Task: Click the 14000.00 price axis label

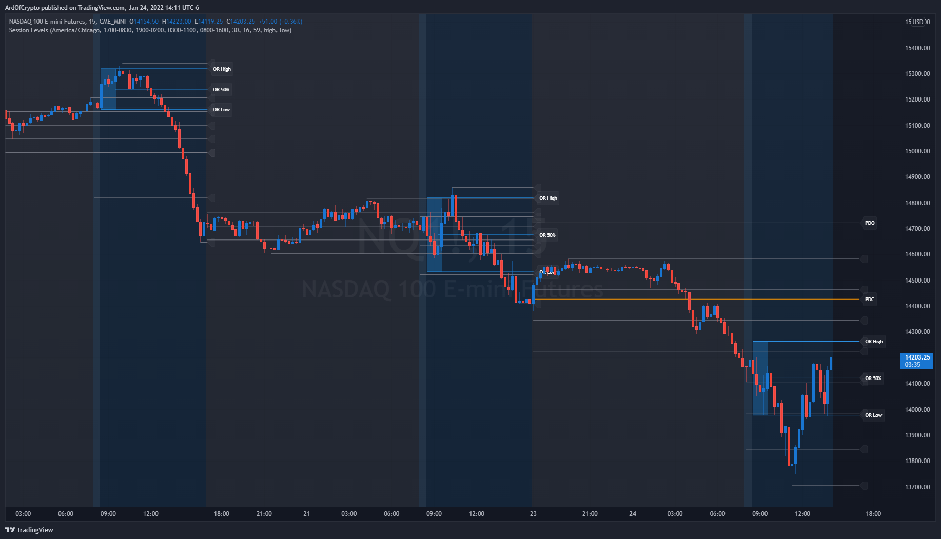Action: (x=917, y=410)
